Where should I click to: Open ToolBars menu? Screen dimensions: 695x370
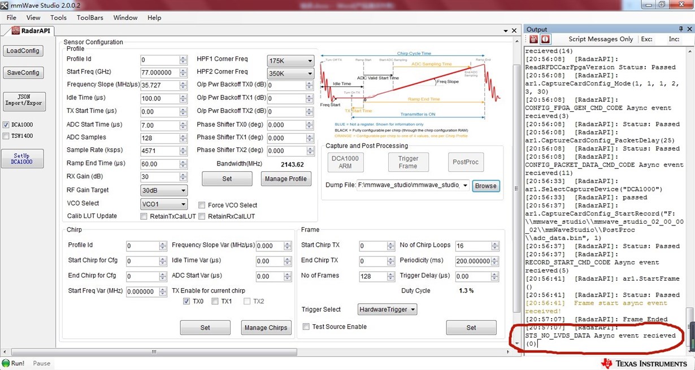coord(90,18)
